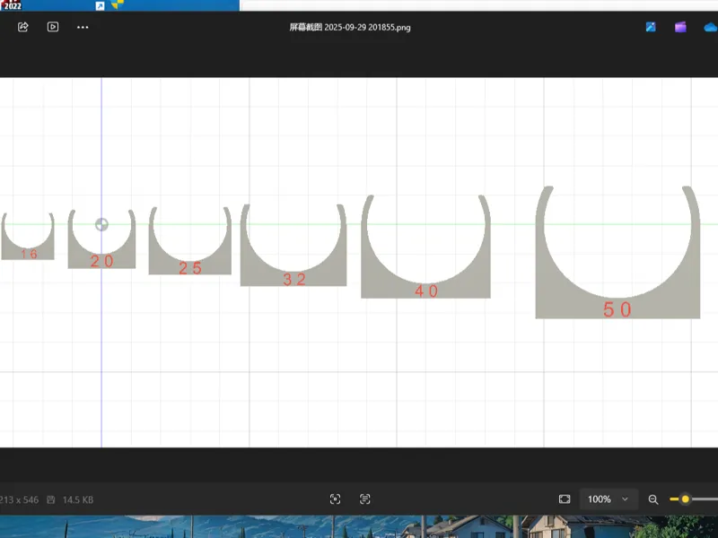Open the Edit image tool icon
This screenshot has width=718, height=538.
(651, 27)
